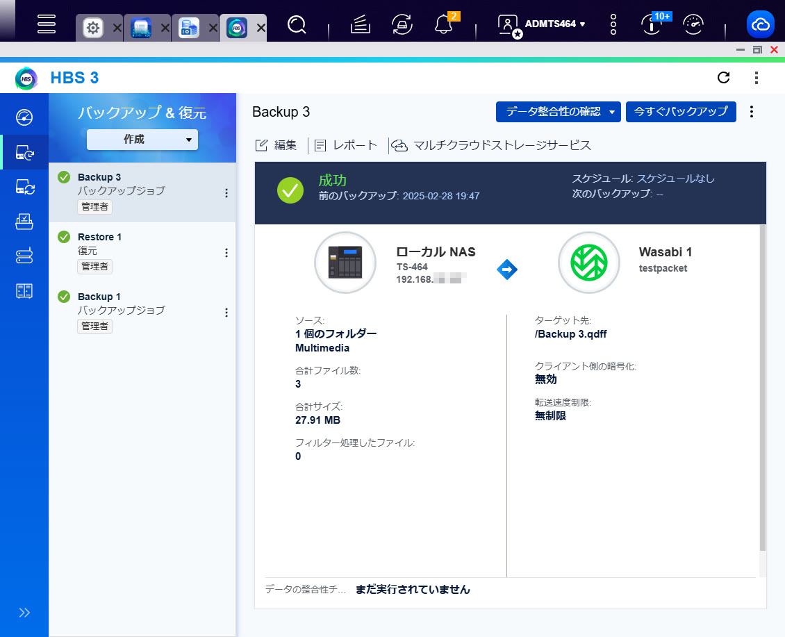Switch to the HBS 3 taskbar tab

tap(237, 28)
